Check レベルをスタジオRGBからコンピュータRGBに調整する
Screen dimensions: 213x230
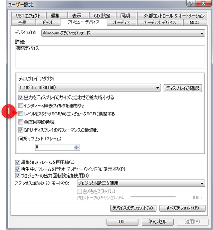click(21, 114)
